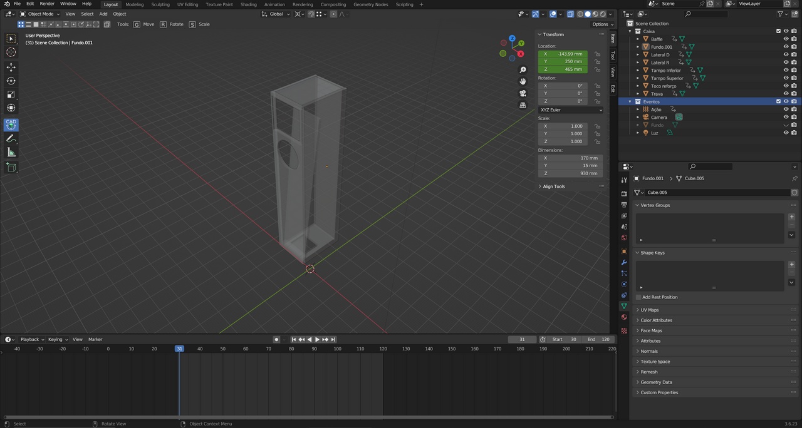Viewport: 802px width, 428px height.
Task: Activate the Move tool in left toolbar
Action: pyautogui.click(x=11, y=67)
